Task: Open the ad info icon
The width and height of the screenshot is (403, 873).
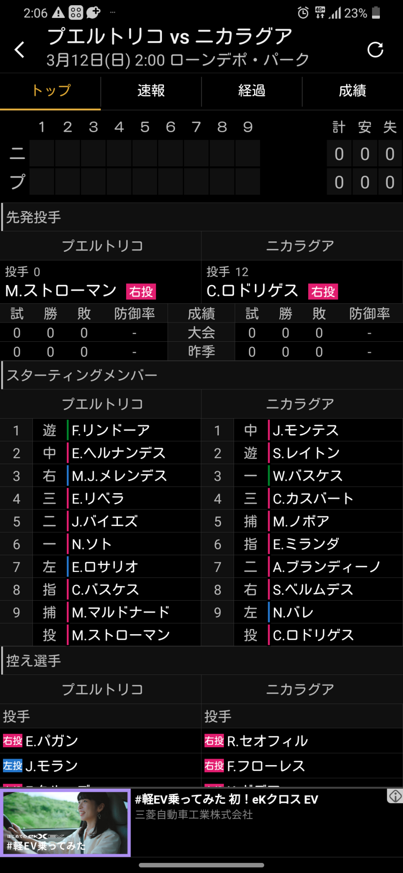Action: 395,796
